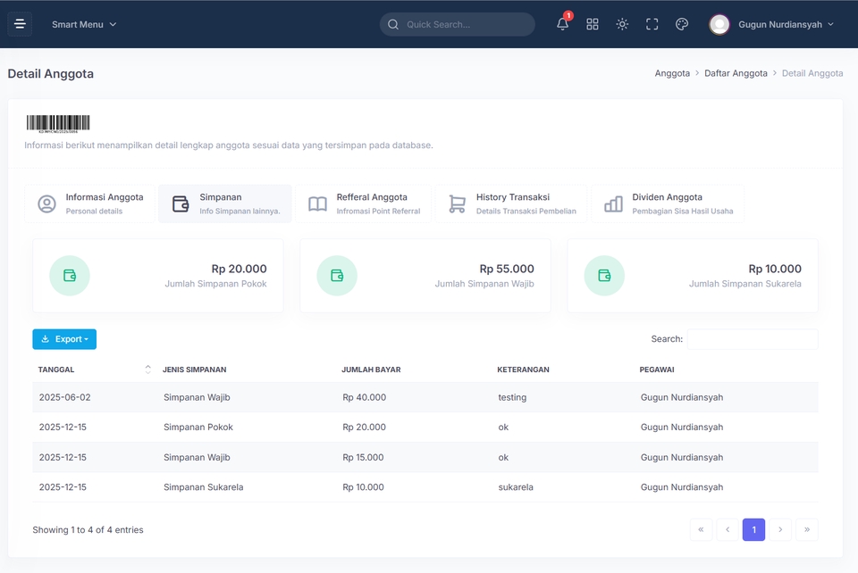Click the Rp 10.000 summary card value
The height and width of the screenshot is (573, 858).
[x=775, y=269]
